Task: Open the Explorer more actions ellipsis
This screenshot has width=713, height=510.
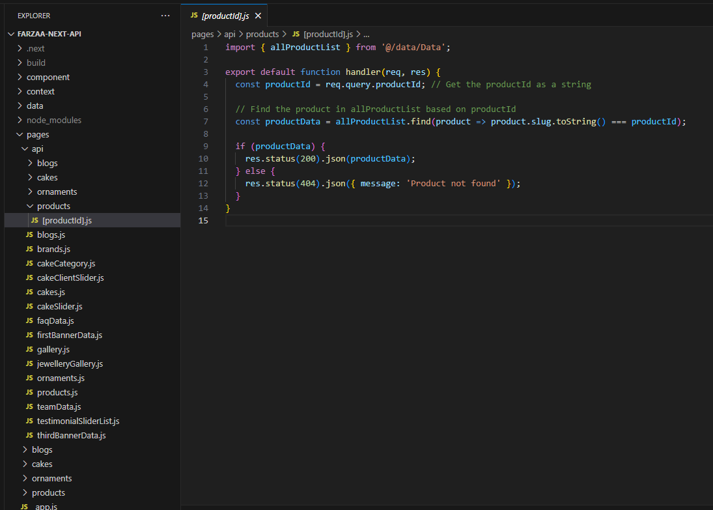Action: point(165,15)
